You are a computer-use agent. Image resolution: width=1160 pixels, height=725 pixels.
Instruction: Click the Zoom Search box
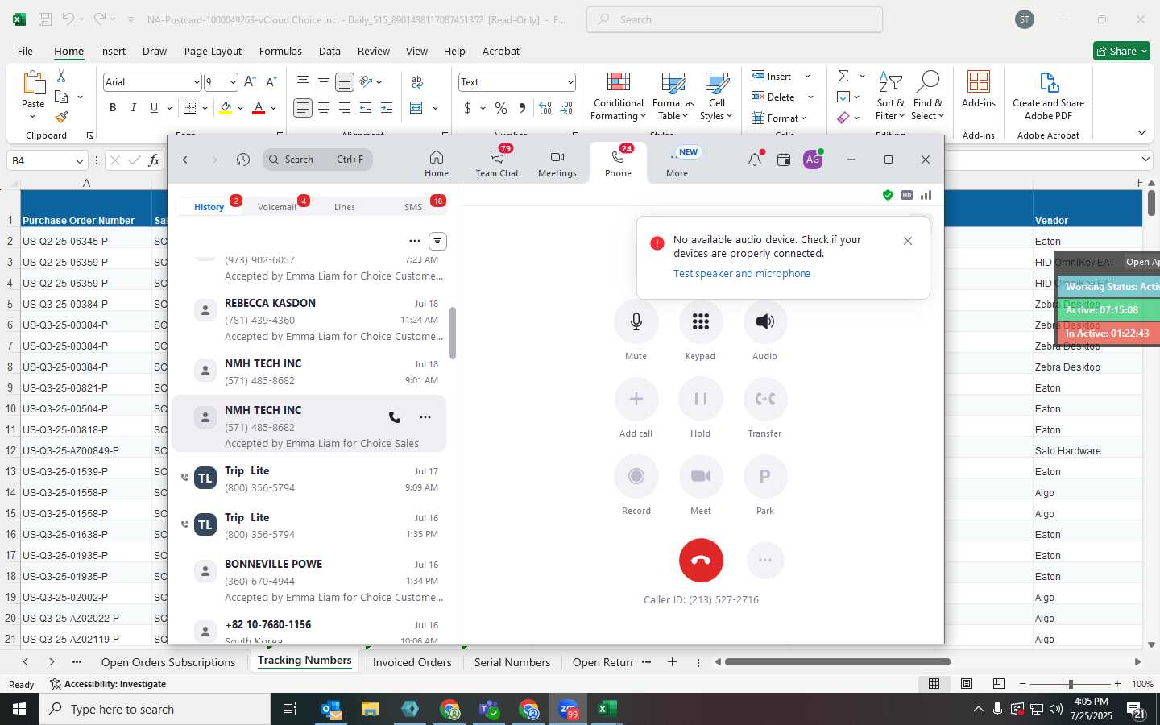coord(317,159)
